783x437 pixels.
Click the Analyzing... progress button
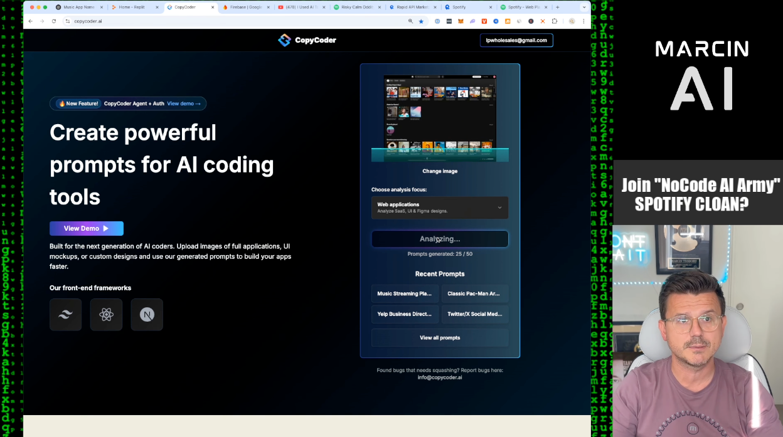click(x=440, y=239)
